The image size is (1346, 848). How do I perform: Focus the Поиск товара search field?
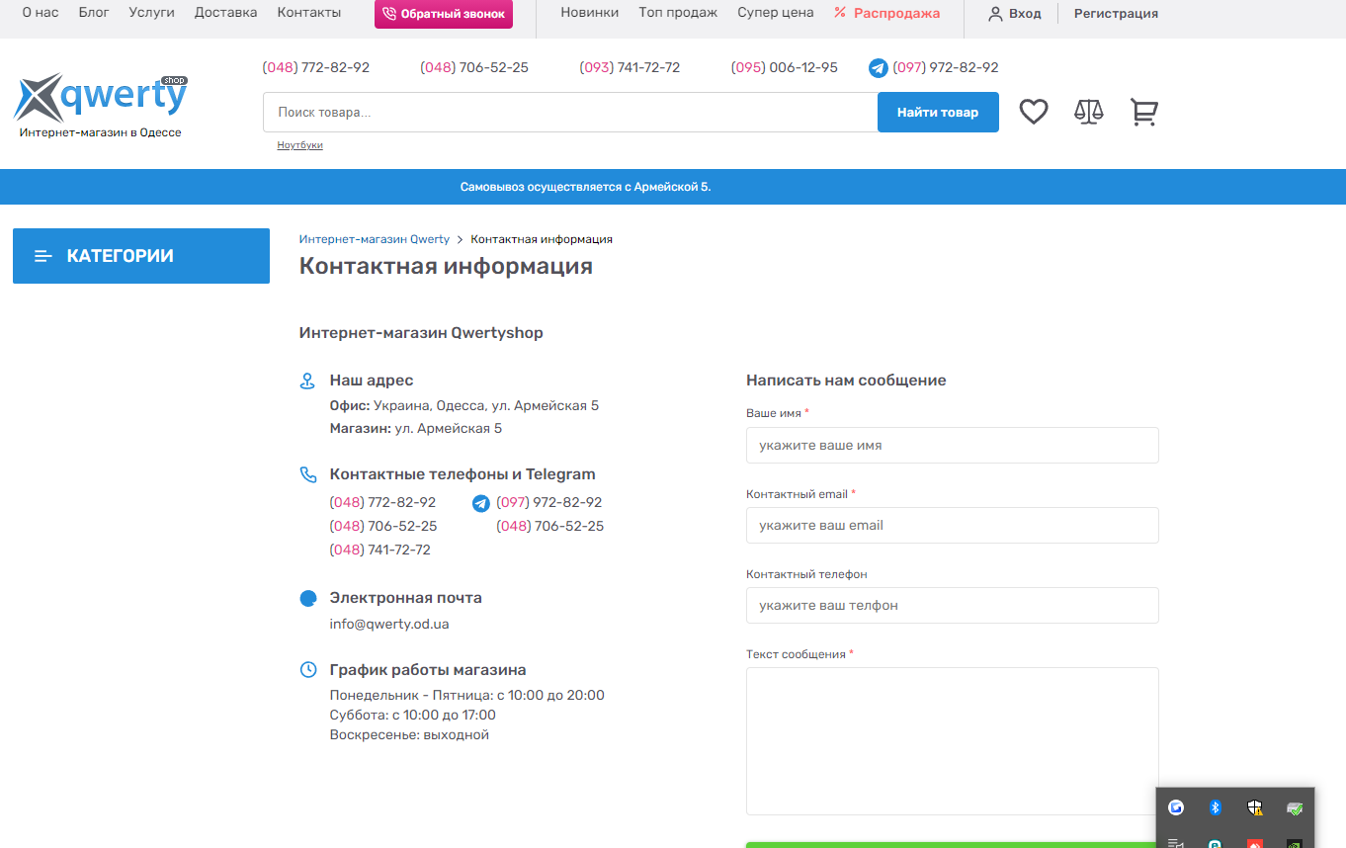569,112
